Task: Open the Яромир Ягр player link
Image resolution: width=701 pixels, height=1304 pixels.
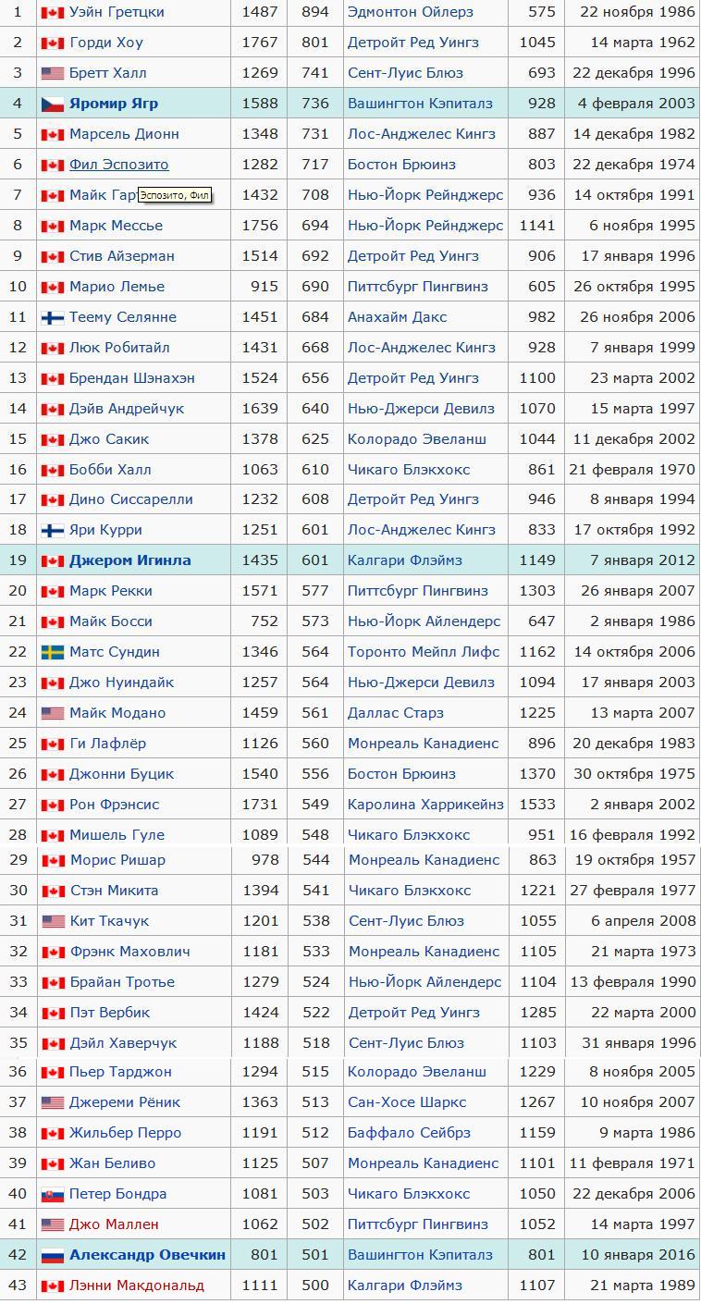Action: pyautogui.click(x=114, y=104)
